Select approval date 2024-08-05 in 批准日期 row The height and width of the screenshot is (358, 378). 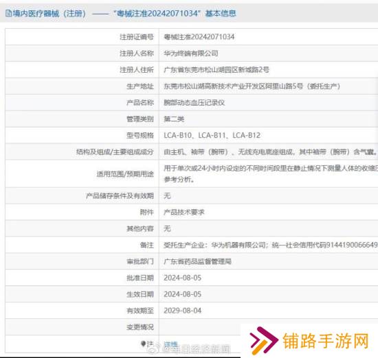pyautogui.click(x=183, y=278)
